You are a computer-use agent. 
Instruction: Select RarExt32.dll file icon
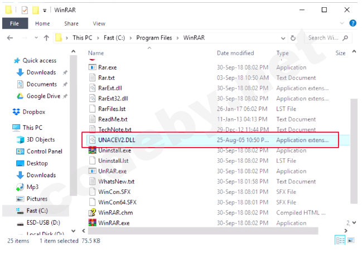[93, 99]
